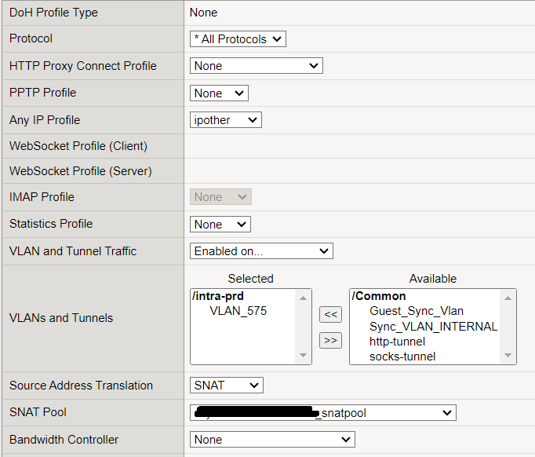The height and width of the screenshot is (457, 535).
Task: Expand the Bandwidth Controller dropdown
Action: (x=272, y=440)
